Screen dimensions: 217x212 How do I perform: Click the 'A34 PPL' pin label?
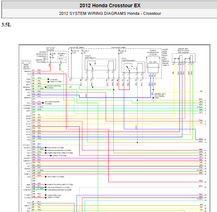(37, 157)
